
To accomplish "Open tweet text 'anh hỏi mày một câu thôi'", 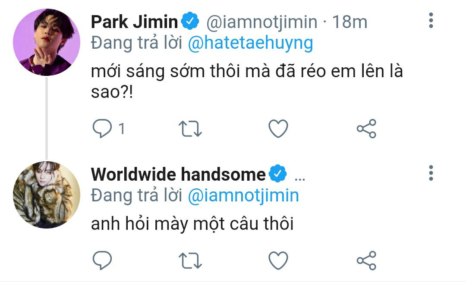I will [x=192, y=223].
